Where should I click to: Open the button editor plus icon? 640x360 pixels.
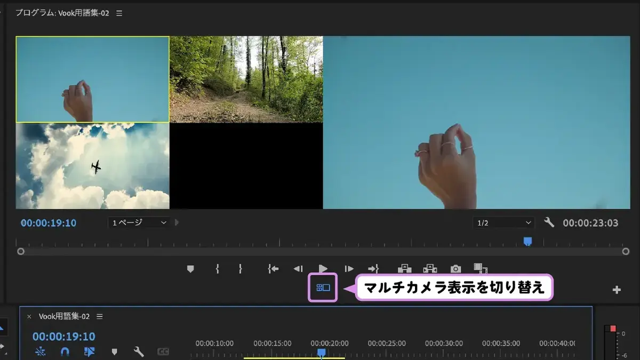[x=617, y=290]
